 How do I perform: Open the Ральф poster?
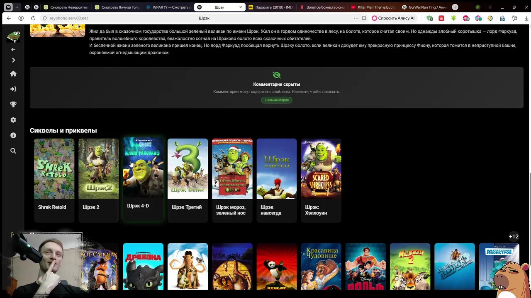point(365,267)
